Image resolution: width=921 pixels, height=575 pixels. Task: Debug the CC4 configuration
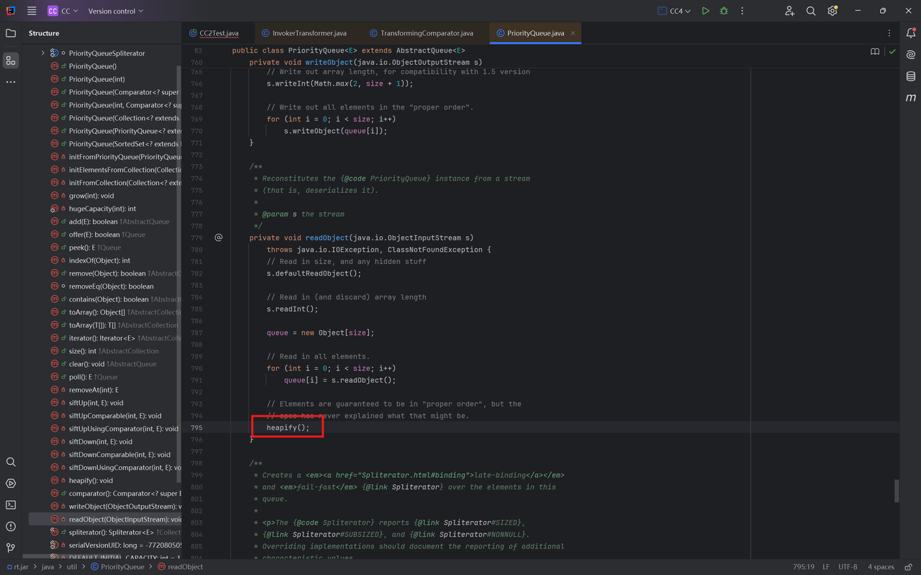724,11
